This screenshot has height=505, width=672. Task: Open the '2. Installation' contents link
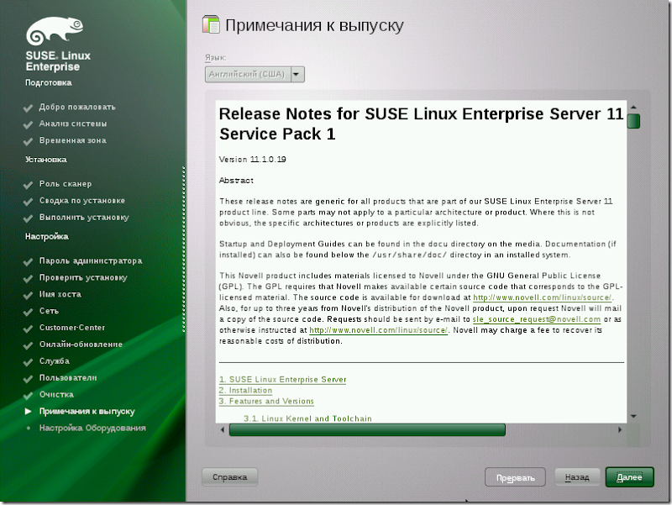click(x=245, y=390)
